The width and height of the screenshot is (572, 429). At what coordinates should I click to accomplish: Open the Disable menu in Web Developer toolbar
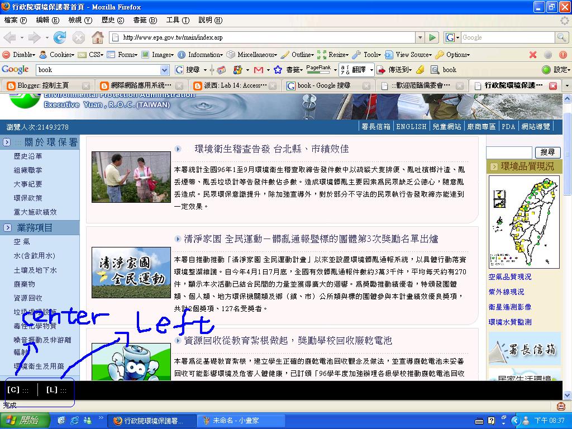click(19, 55)
